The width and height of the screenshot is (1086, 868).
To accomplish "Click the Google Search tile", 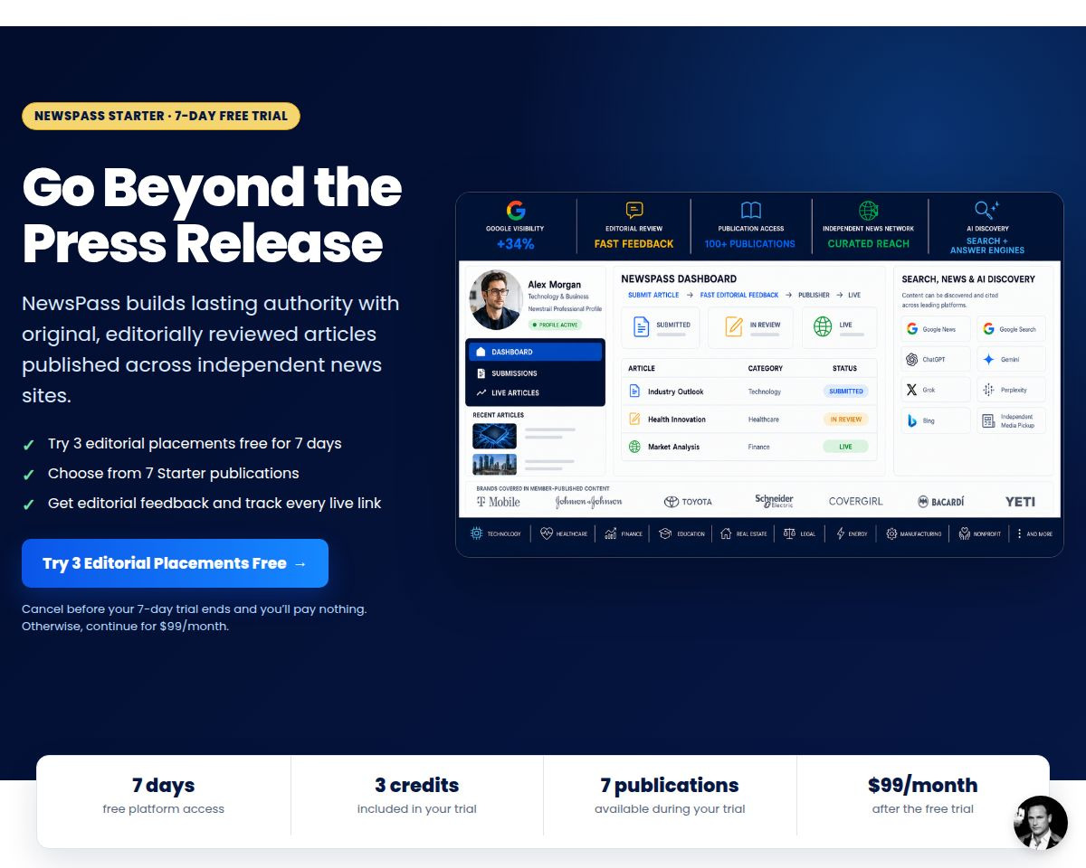I will pyautogui.click(x=1013, y=329).
